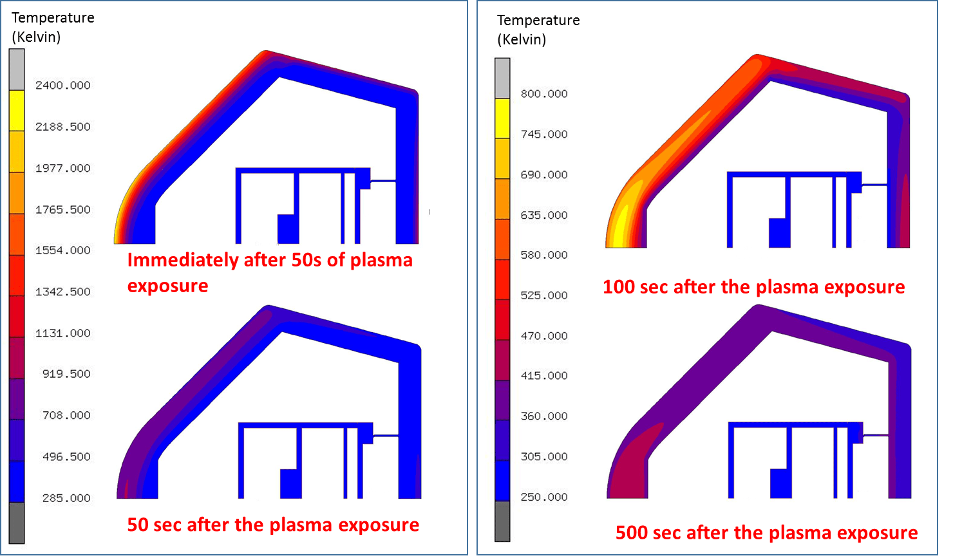The width and height of the screenshot is (953, 558).
Task: Pick the 305.000 legend label
Action: coord(544,456)
